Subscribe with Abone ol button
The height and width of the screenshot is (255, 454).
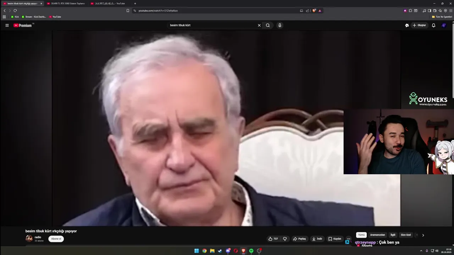pyautogui.click(x=56, y=239)
